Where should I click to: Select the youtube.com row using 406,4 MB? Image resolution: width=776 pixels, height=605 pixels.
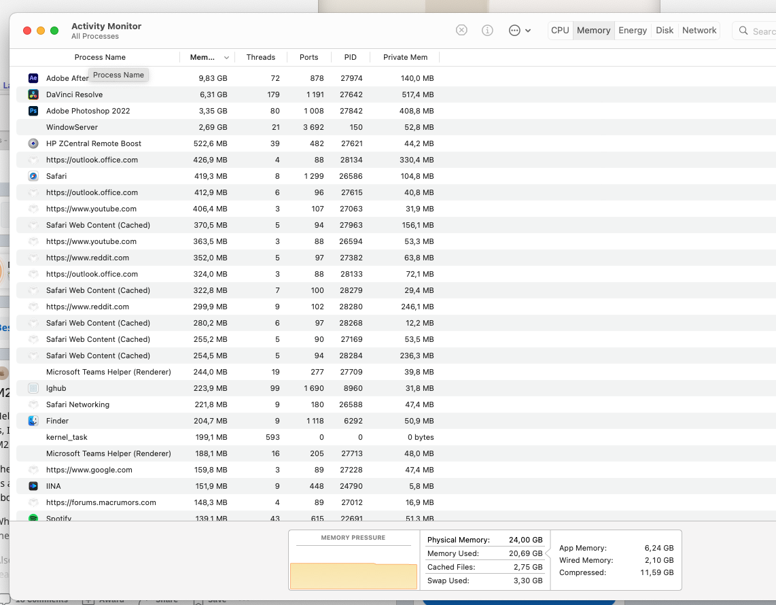coord(396,209)
